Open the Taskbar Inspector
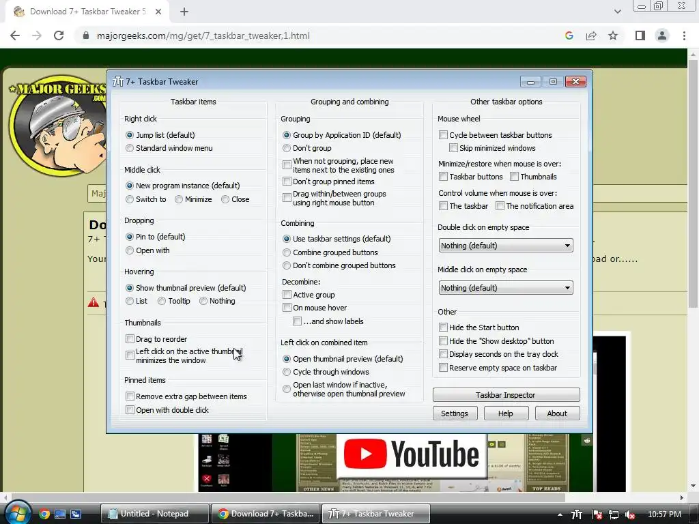This screenshot has width=699, height=524. coord(506,395)
